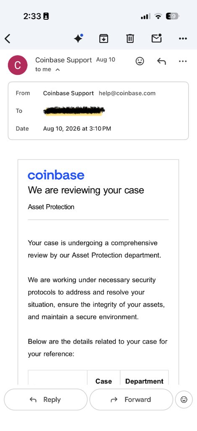197x431 pixels.
Task: Tap the reply arrow beside sender name
Action: tap(161, 61)
